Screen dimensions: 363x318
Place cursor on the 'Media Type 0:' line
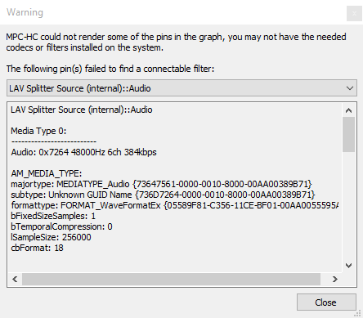38,131
